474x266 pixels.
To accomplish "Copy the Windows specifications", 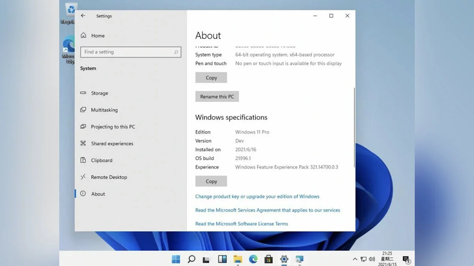I will (x=211, y=181).
